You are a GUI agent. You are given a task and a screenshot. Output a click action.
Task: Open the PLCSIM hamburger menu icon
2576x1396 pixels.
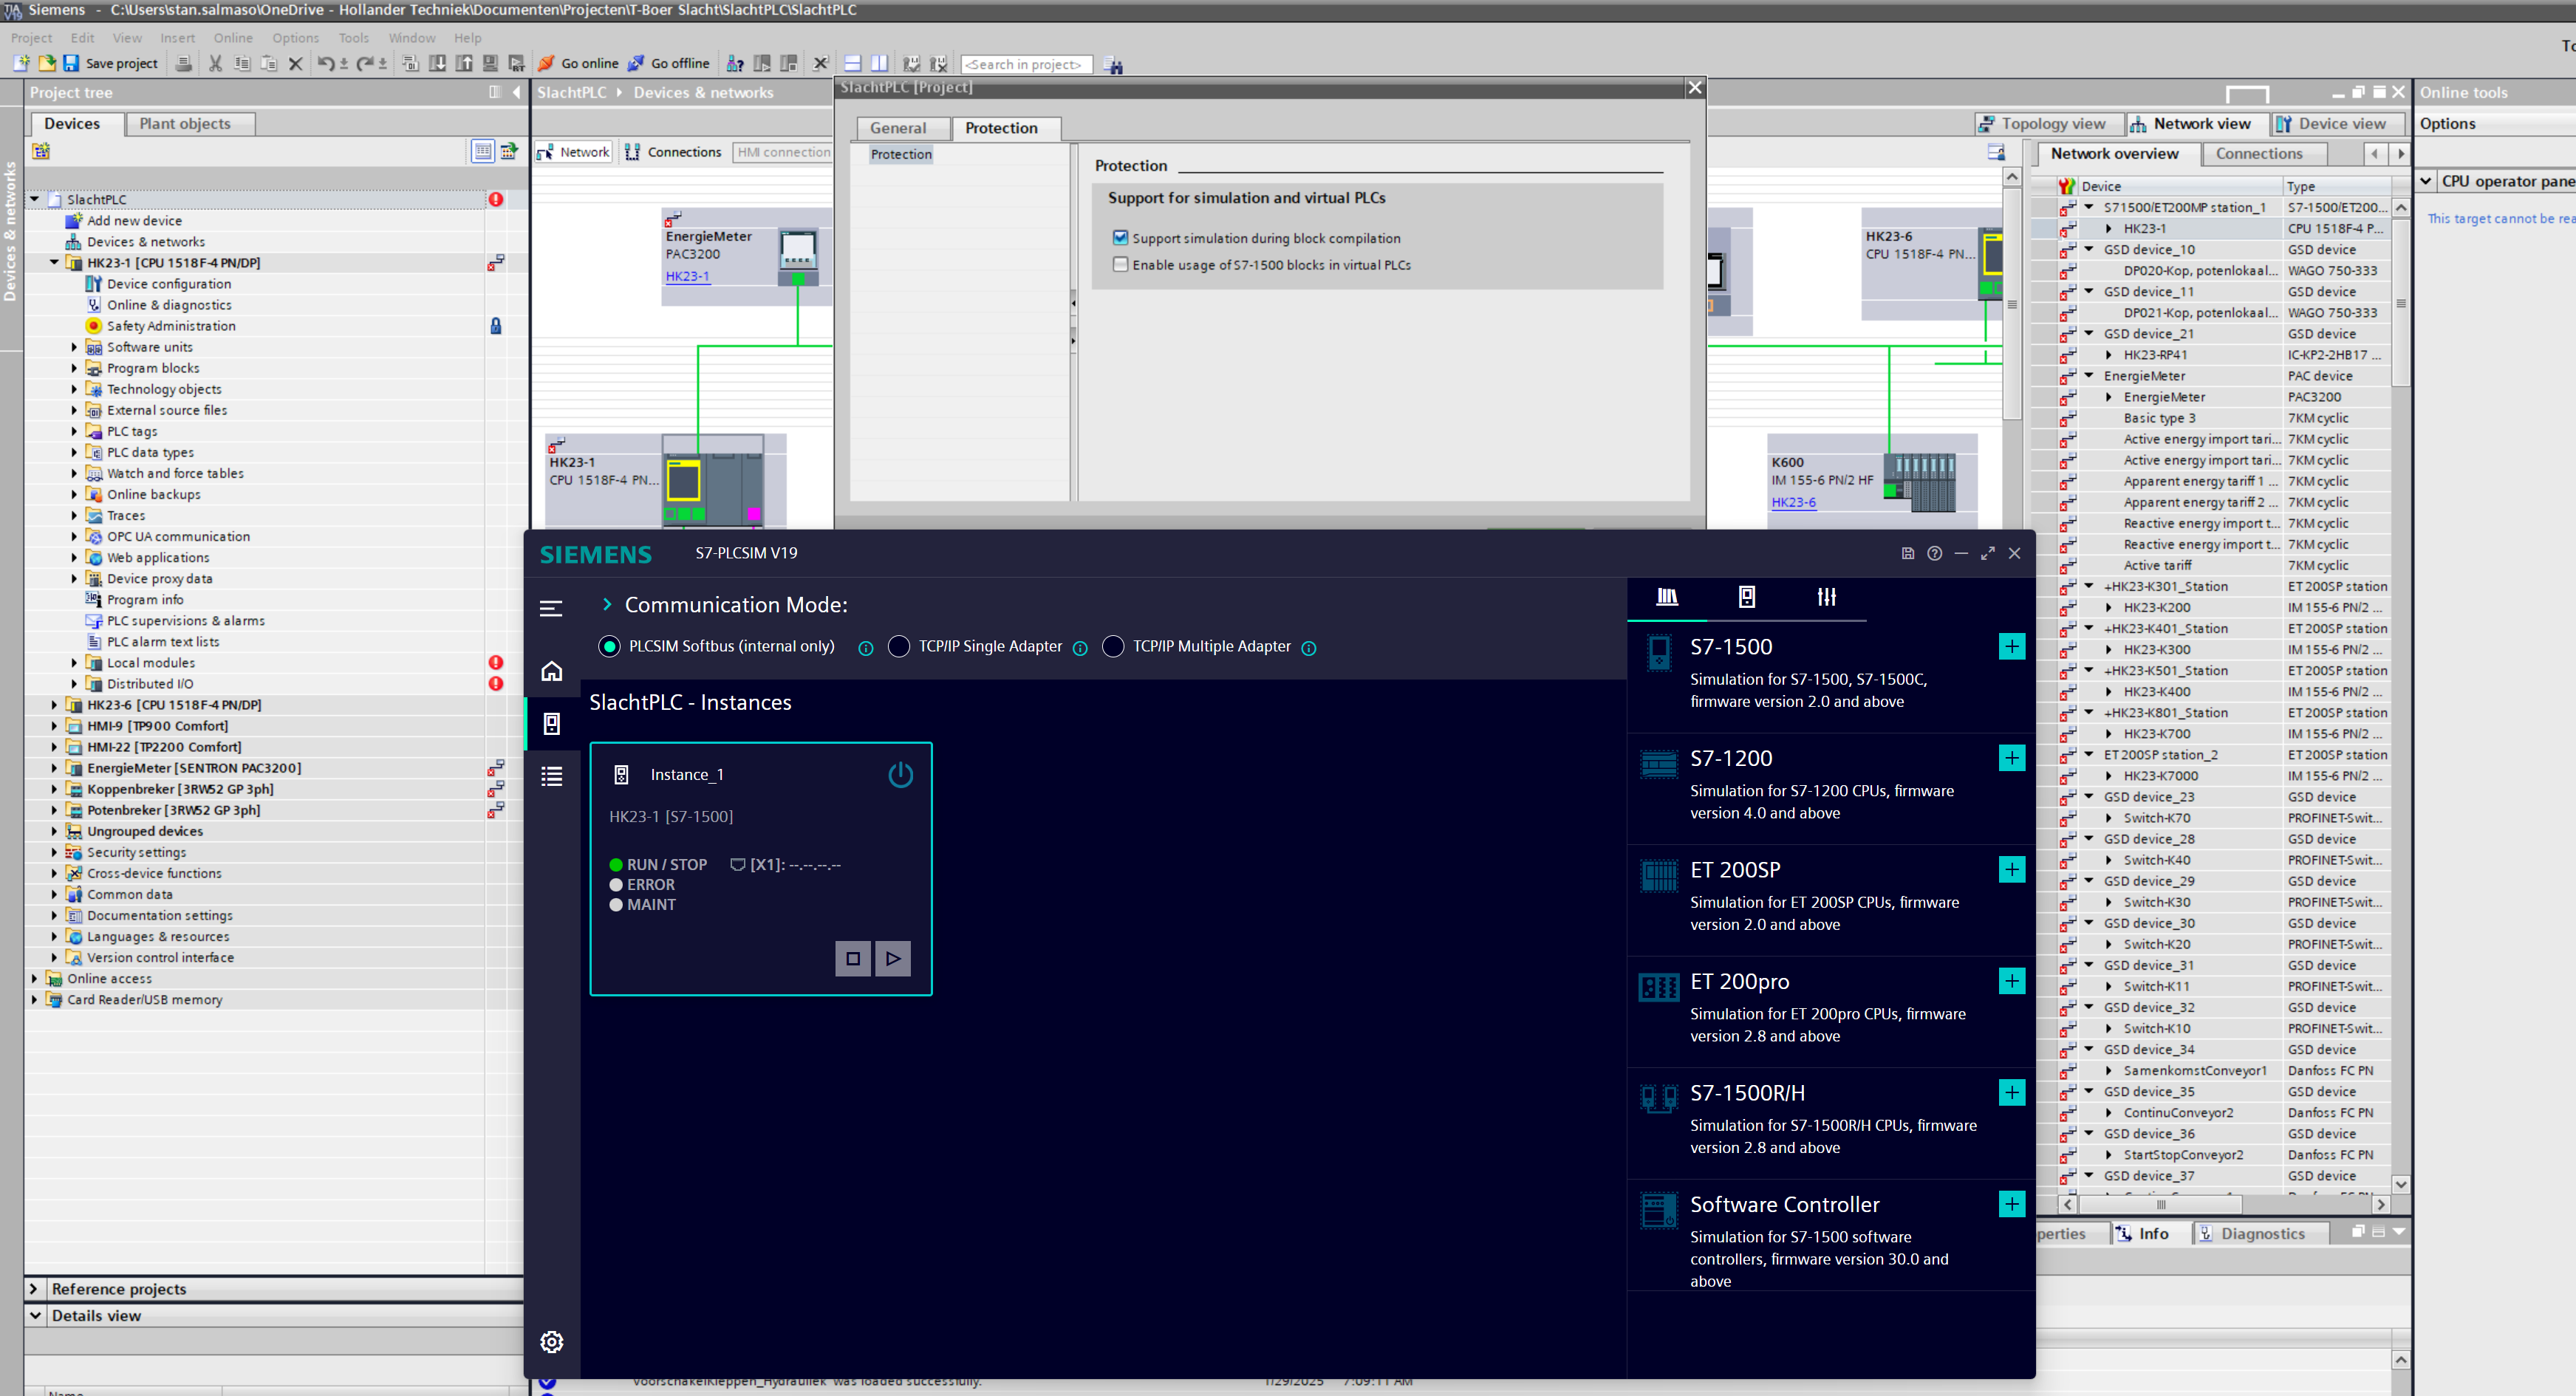551,608
